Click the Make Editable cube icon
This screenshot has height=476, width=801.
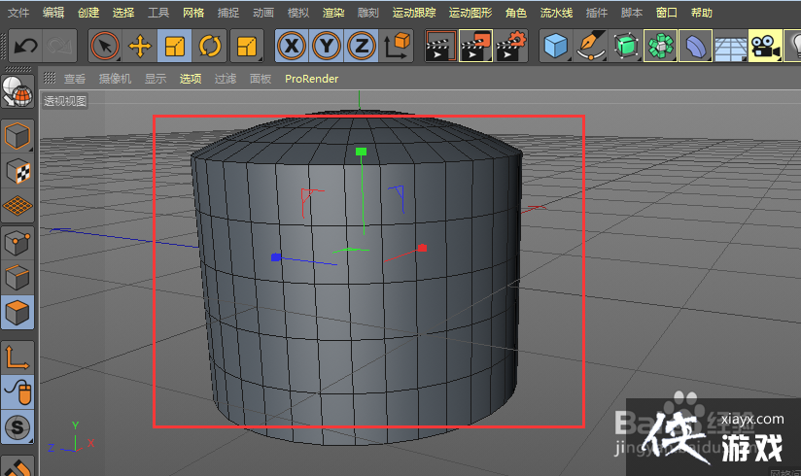point(17,136)
